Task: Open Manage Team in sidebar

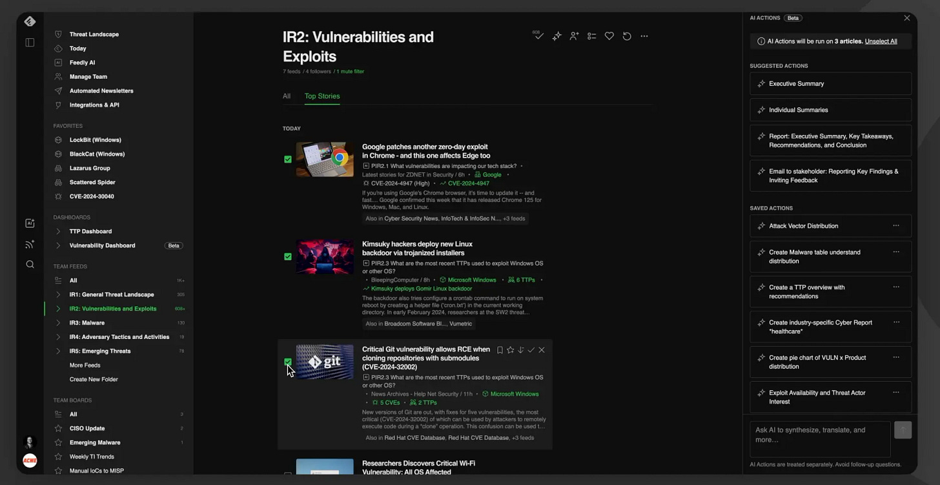Action: pos(88,77)
